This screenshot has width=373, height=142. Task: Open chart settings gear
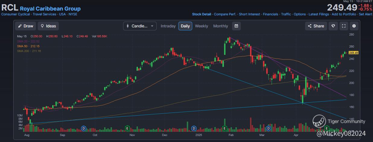(x=354, y=26)
